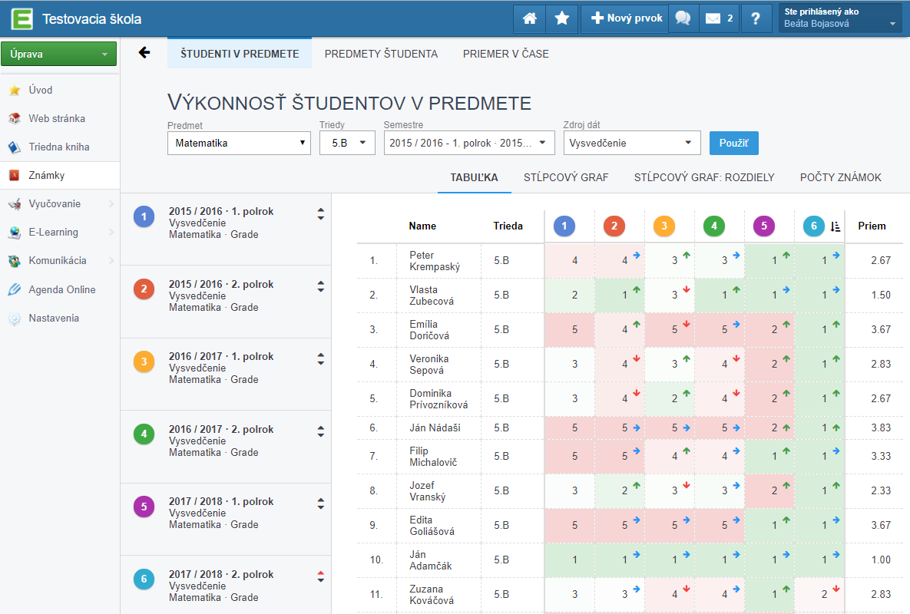Open the Úprava dropdown
Image resolution: width=910 pixels, height=614 pixels.
click(58, 54)
